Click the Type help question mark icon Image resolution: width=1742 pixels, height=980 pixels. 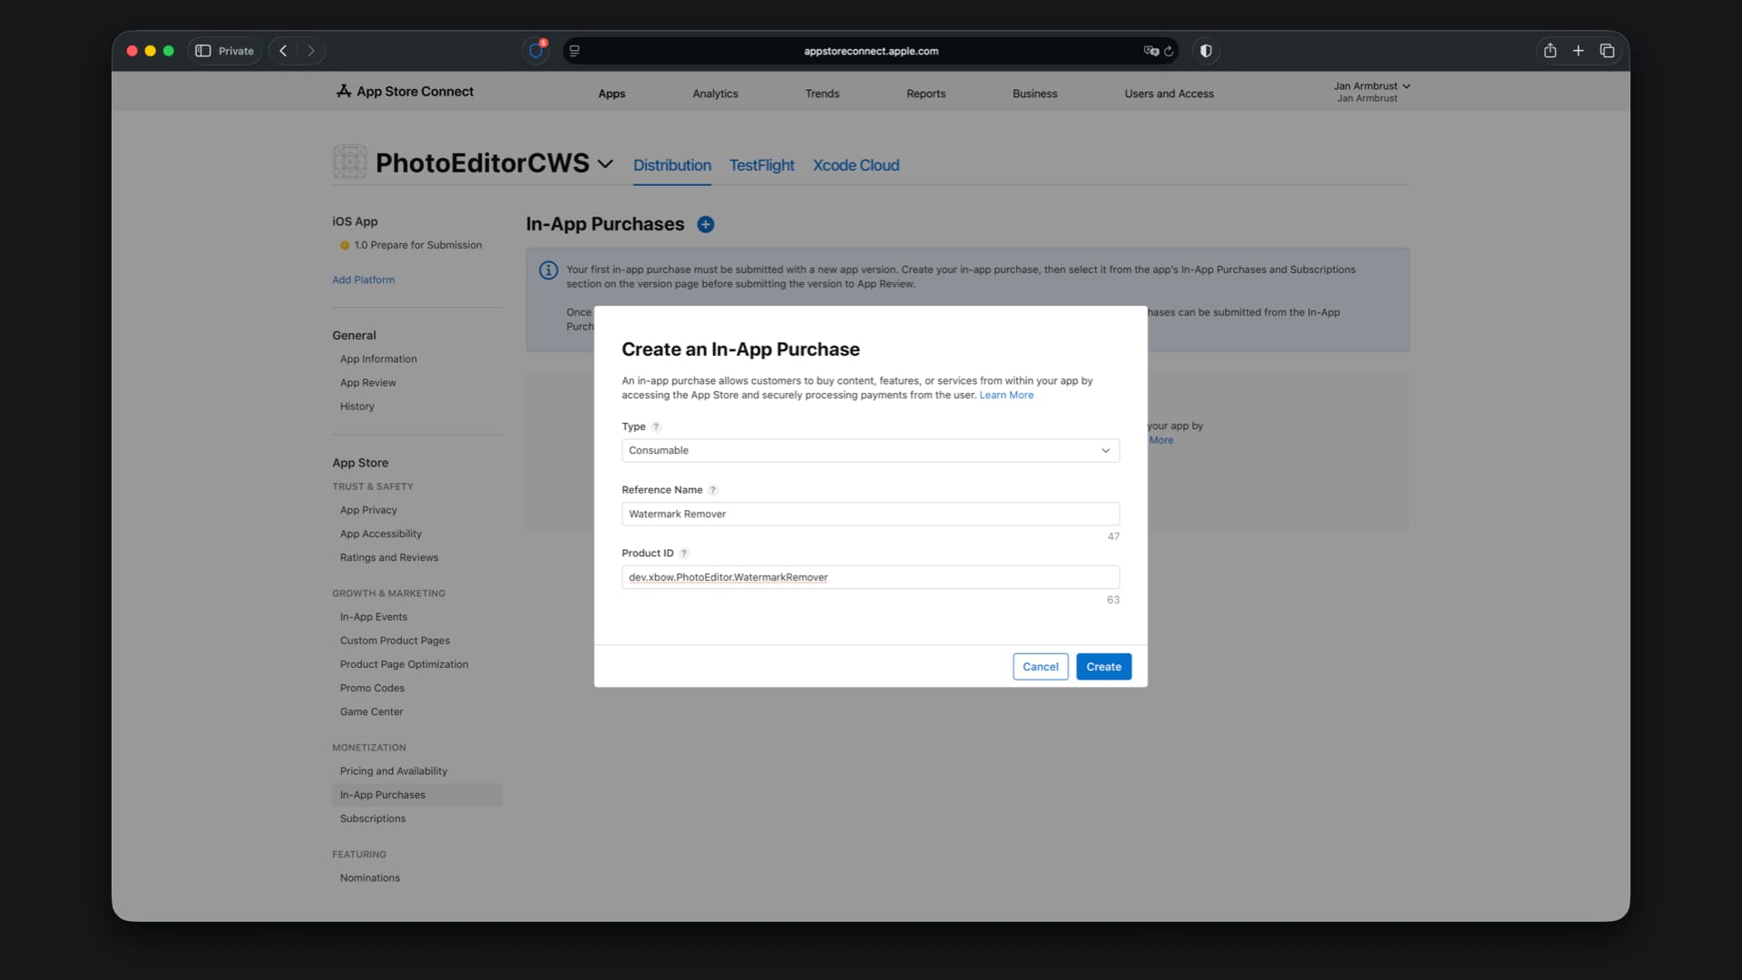[656, 426]
